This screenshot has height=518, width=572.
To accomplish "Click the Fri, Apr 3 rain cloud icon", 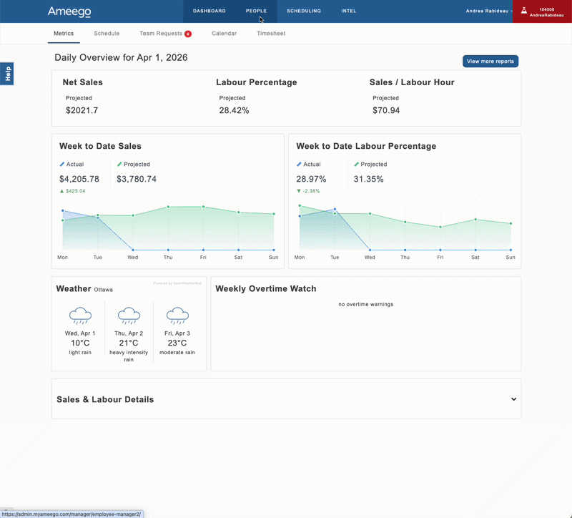I will pyautogui.click(x=177, y=316).
